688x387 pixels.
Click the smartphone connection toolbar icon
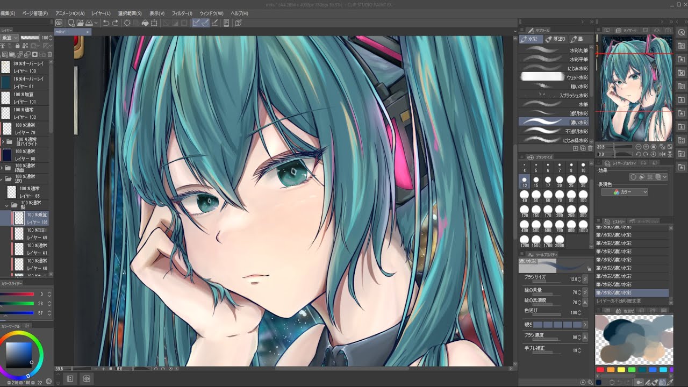(226, 23)
